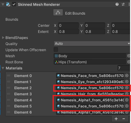Image resolution: width=131 pixels, height=123 pixels.
Task: Edit the Center Y value field
Action: coord(95,25)
